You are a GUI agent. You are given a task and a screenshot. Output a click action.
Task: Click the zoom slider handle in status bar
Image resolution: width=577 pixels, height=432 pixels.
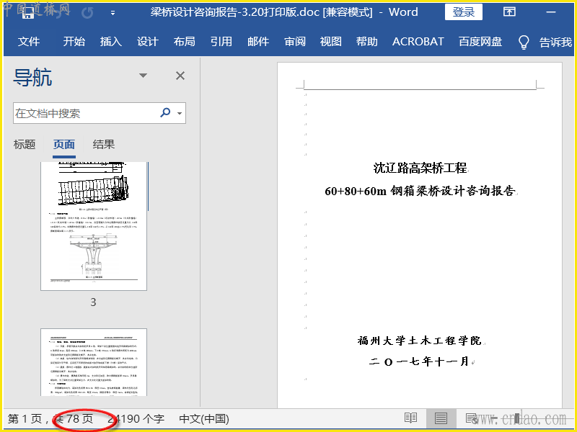517,418
